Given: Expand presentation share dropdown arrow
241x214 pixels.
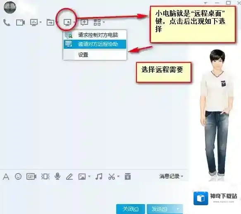Looking at the screenshot, I should coord(41,22).
